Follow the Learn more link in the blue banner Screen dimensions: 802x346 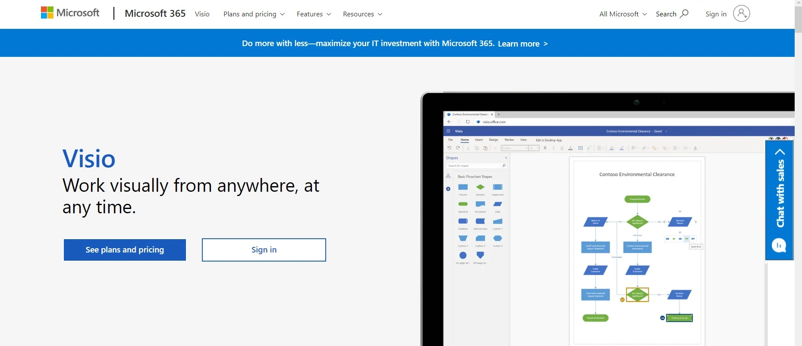pos(522,44)
